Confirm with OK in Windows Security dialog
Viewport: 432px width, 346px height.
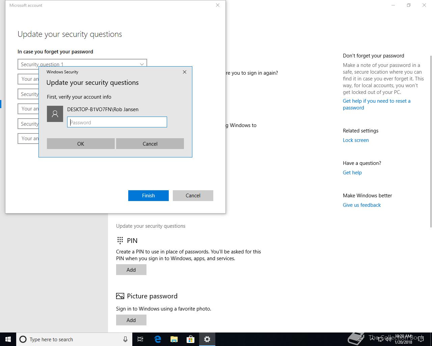81,144
